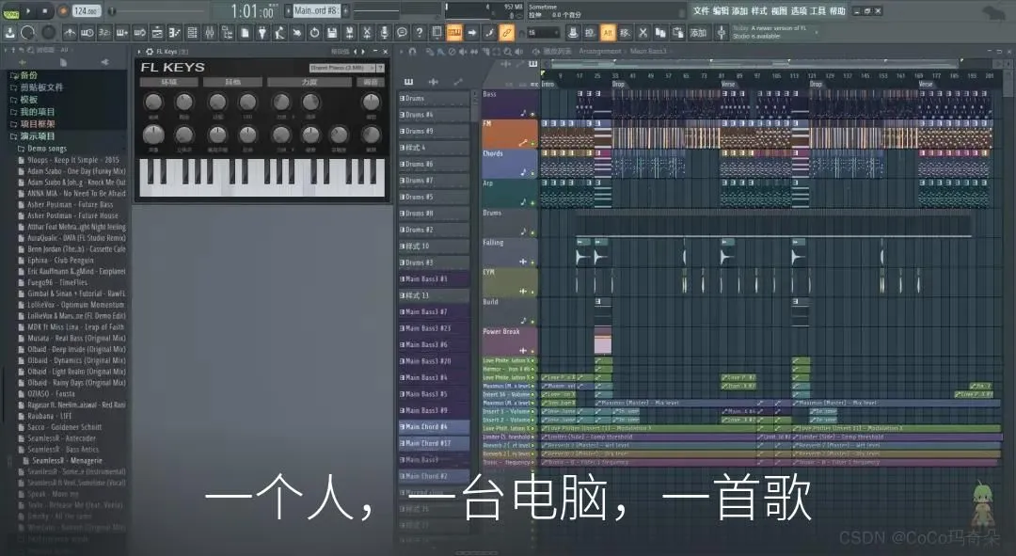The height and width of the screenshot is (556, 1016).
Task: Select the zoom magnifier tool in playlist toolbar
Action: pos(507,51)
